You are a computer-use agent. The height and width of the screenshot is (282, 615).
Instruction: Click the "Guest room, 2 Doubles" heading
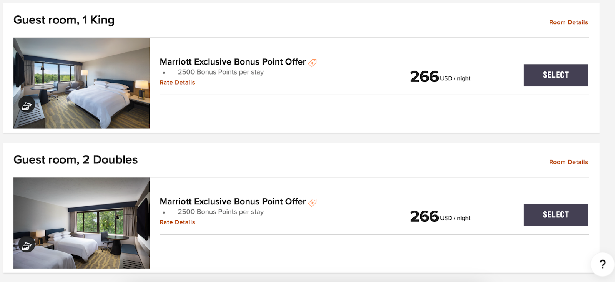click(75, 160)
